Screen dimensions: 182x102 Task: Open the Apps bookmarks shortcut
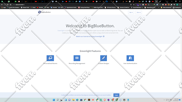tap(3, 7)
